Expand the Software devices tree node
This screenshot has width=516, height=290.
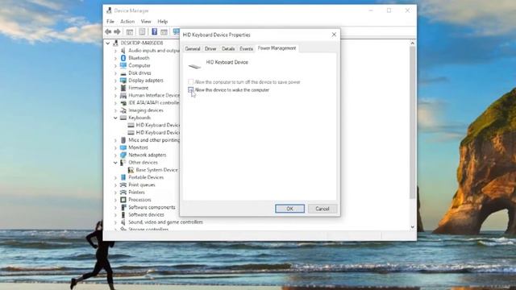point(115,215)
